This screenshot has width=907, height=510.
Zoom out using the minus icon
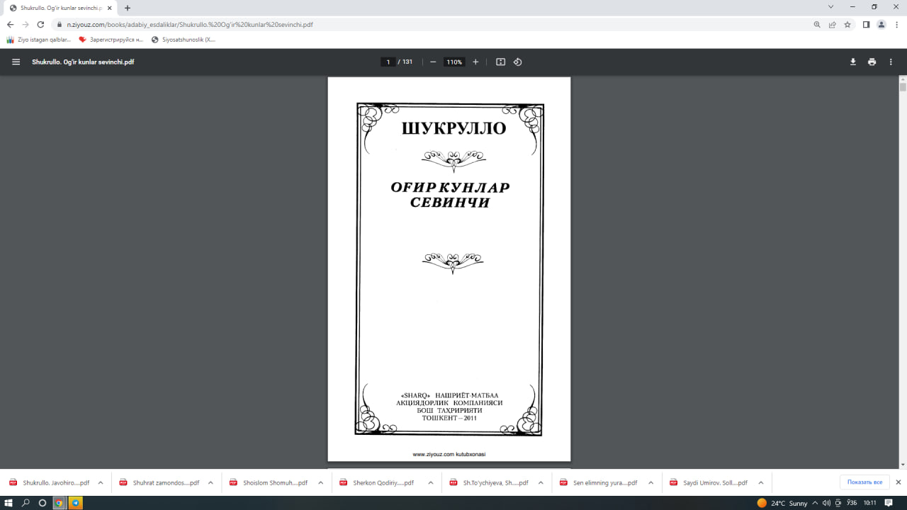pos(432,62)
